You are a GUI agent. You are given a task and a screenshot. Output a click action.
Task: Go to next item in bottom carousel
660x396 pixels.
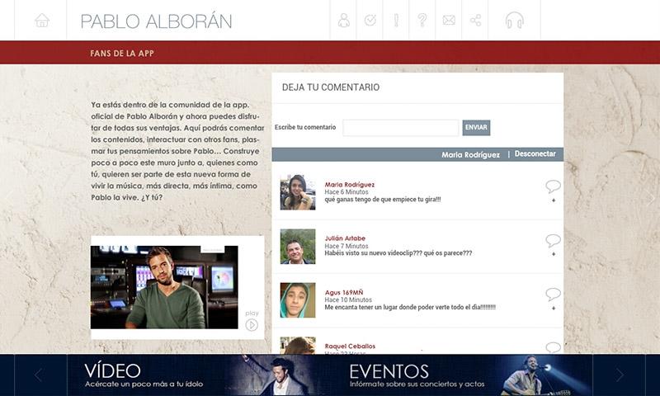[x=620, y=375]
